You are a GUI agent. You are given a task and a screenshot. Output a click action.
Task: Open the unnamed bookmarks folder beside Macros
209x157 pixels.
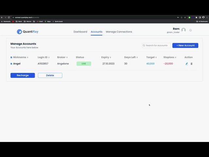coord(34,22)
